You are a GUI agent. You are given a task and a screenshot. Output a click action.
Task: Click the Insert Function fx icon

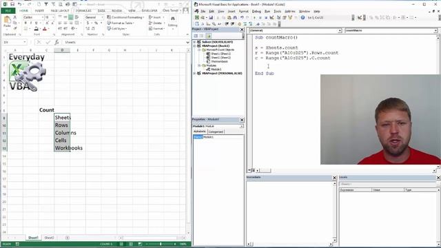point(57,42)
